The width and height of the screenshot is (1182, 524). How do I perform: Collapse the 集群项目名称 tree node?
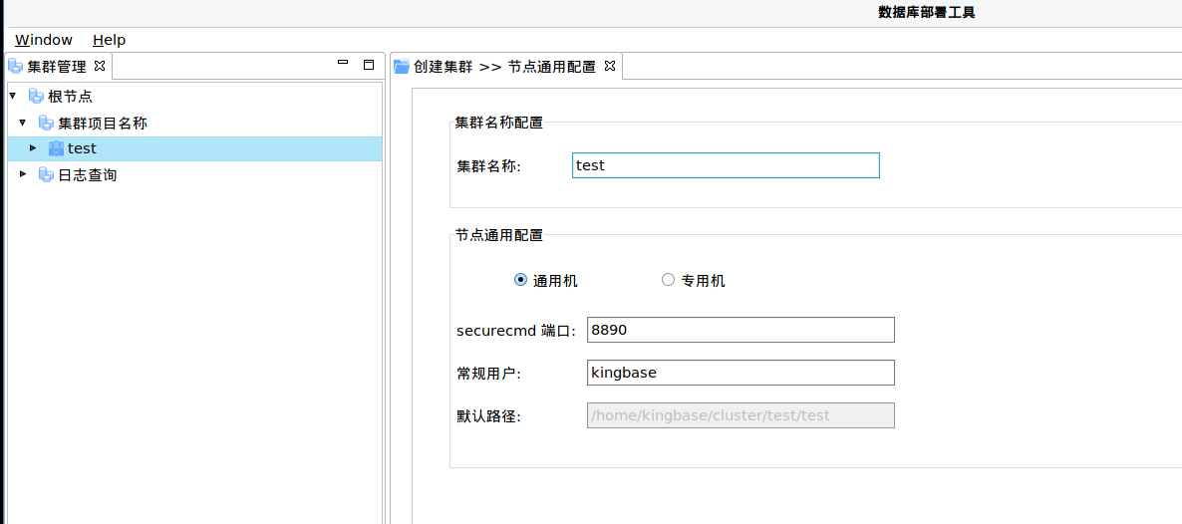pyautogui.click(x=23, y=123)
